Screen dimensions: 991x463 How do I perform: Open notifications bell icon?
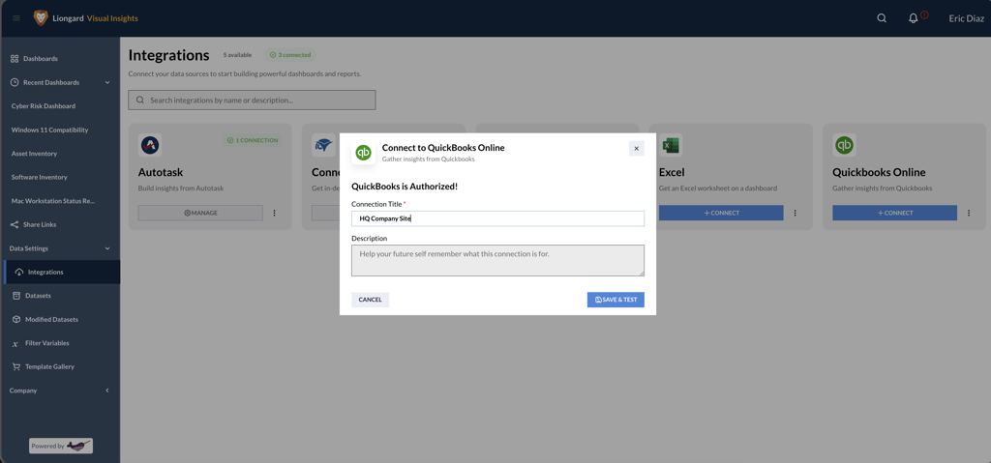[914, 18]
